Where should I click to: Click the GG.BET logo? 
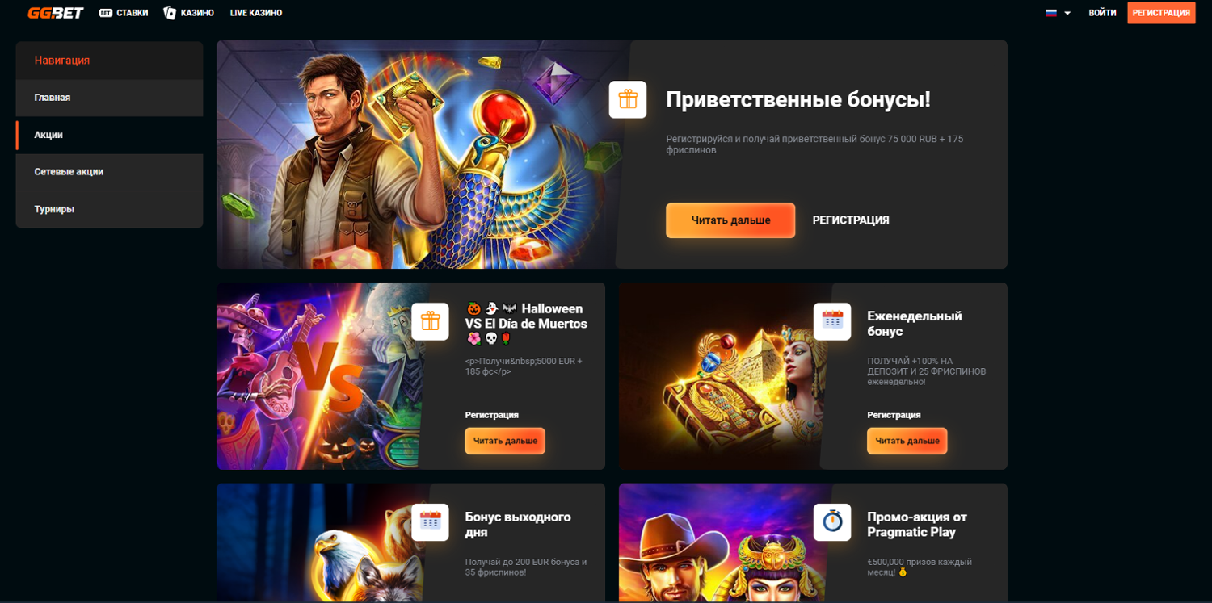click(x=56, y=13)
